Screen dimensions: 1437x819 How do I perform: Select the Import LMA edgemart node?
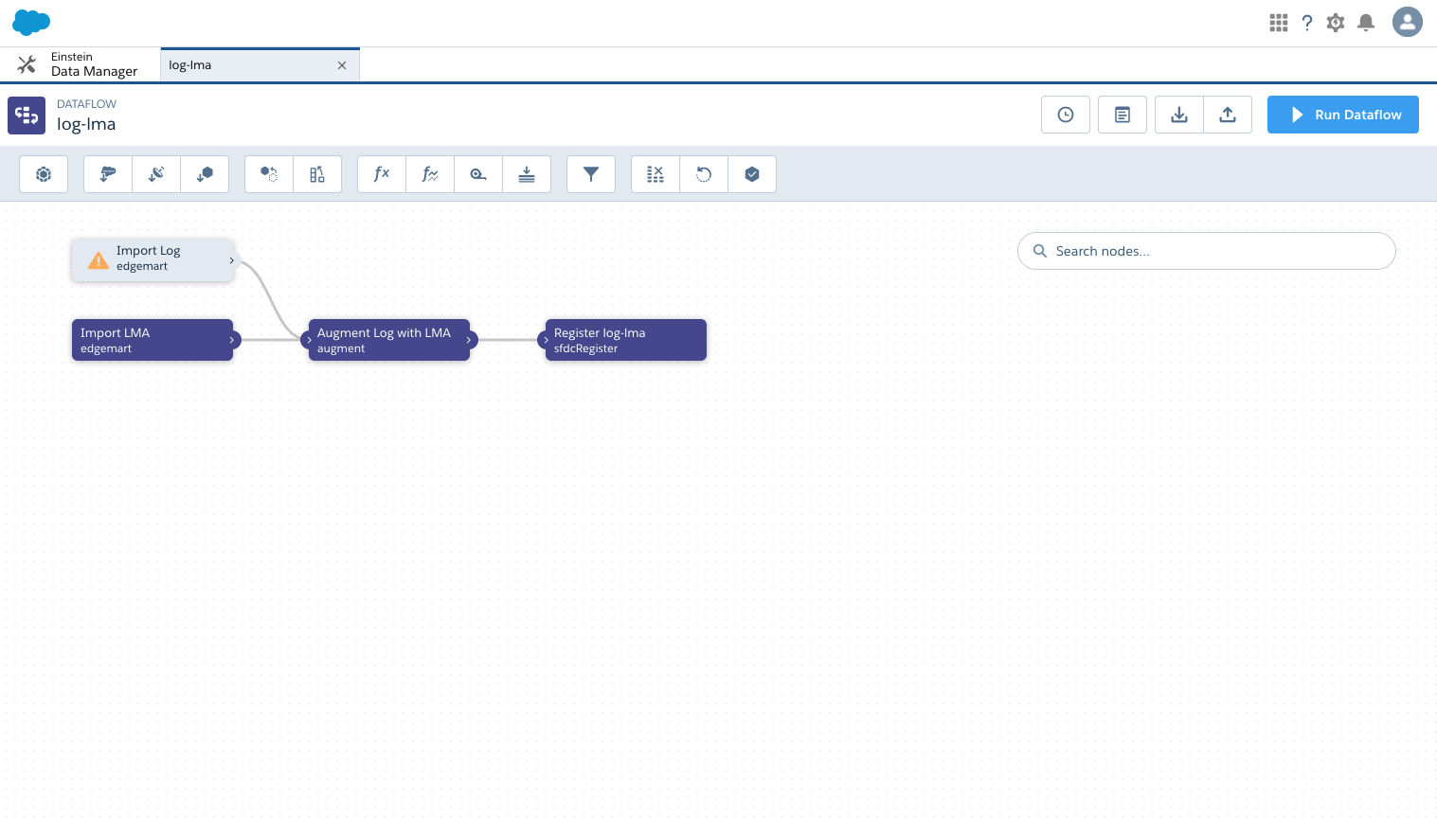[x=153, y=340]
